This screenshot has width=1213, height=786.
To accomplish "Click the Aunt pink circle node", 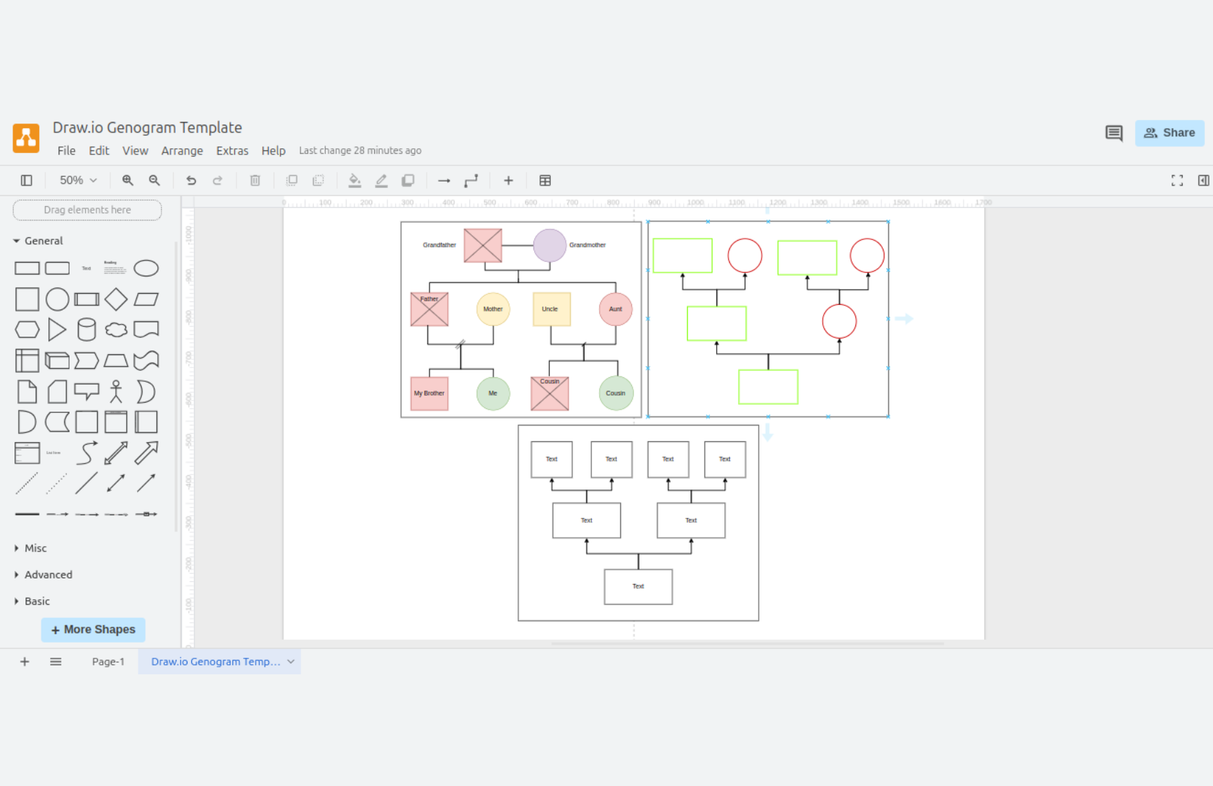I will 615,310.
